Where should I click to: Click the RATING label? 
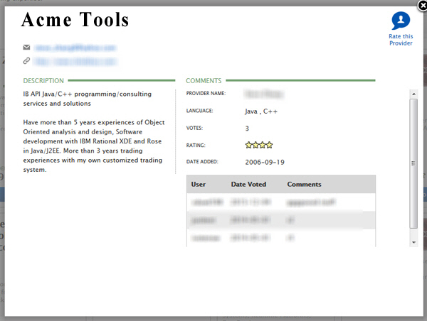196,146
